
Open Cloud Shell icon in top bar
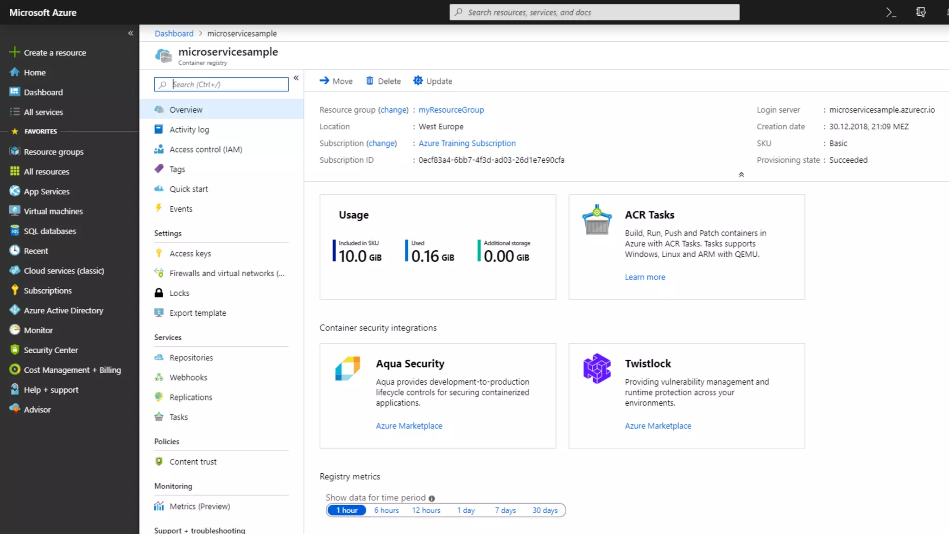pos(891,13)
